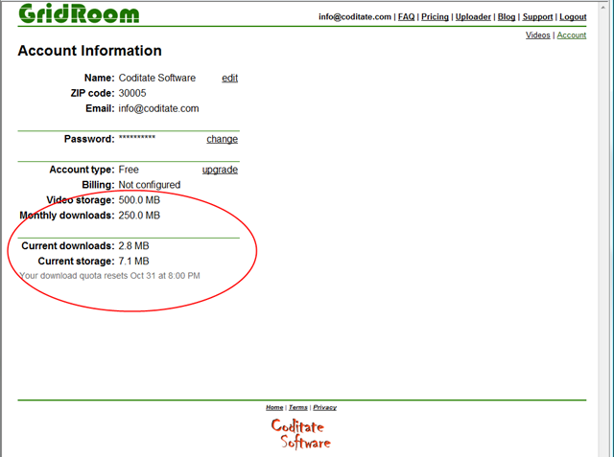Screen dimensions: 614x457
Task: Select the Current storage value 7.1 MB
Action: (x=134, y=262)
